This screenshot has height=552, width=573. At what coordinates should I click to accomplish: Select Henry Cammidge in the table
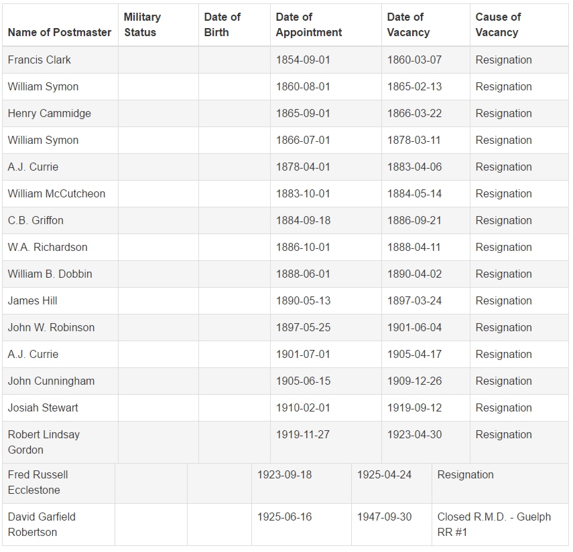point(50,114)
